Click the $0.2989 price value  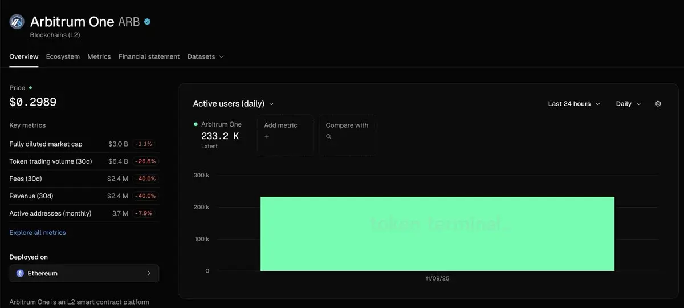coord(33,102)
